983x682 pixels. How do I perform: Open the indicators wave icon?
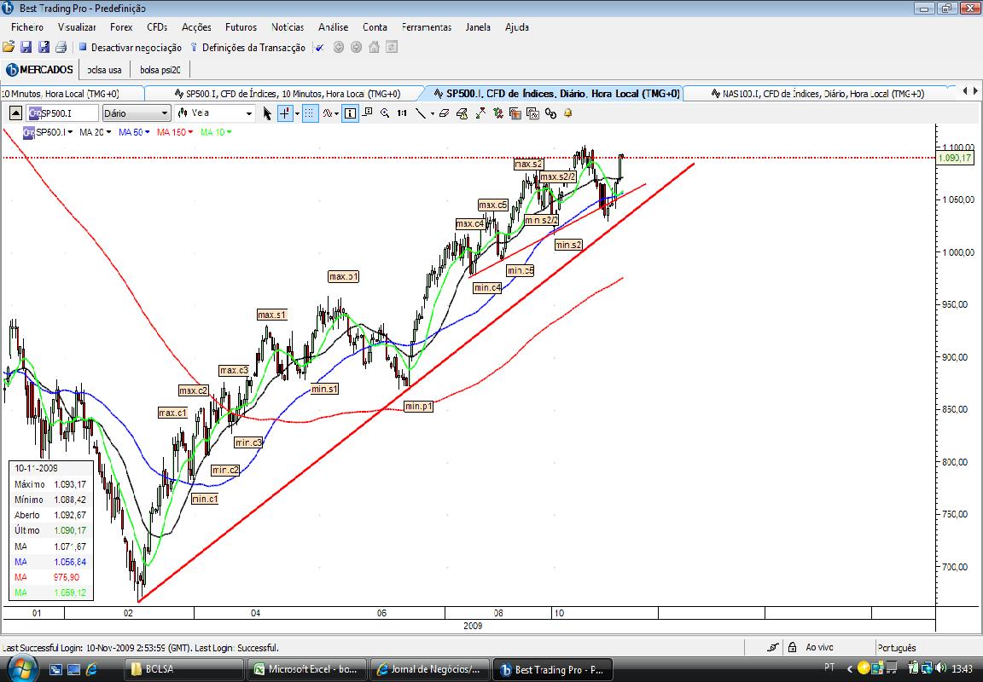tap(328, 113)
